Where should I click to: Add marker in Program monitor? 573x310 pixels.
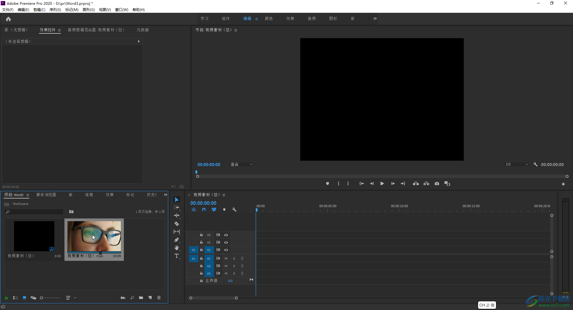(327, 184)
